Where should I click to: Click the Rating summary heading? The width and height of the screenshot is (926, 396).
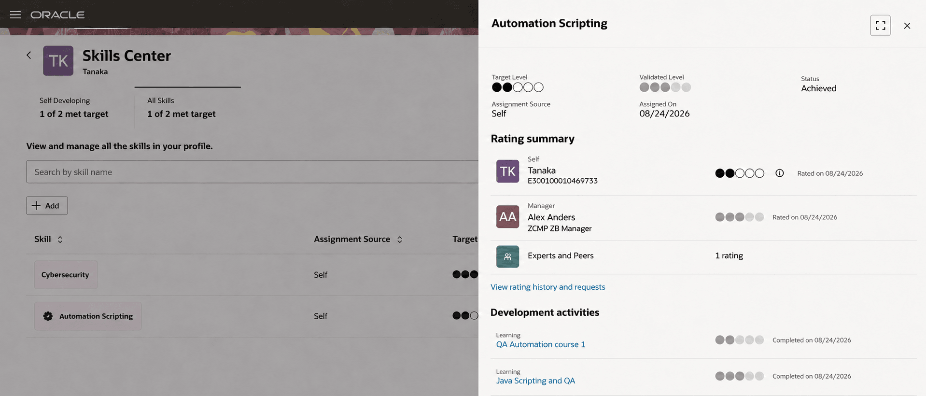(x=533, y=139)
